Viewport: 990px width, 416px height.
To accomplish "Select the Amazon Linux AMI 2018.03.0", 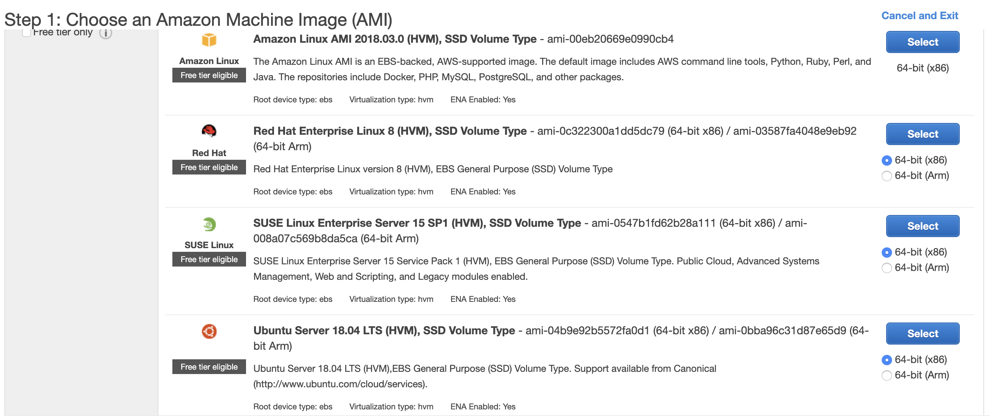I will coord(922,42).
